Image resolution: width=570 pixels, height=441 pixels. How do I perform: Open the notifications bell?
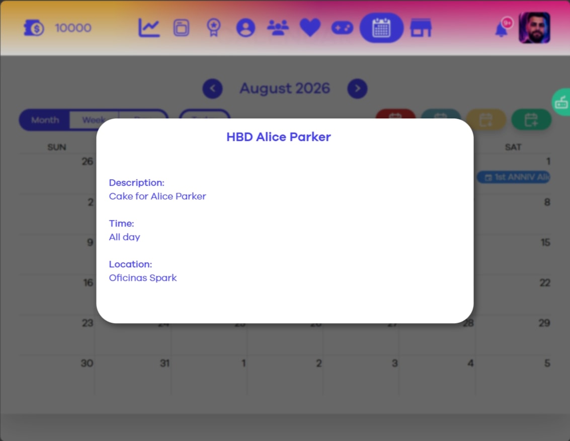tap(502, 29)
